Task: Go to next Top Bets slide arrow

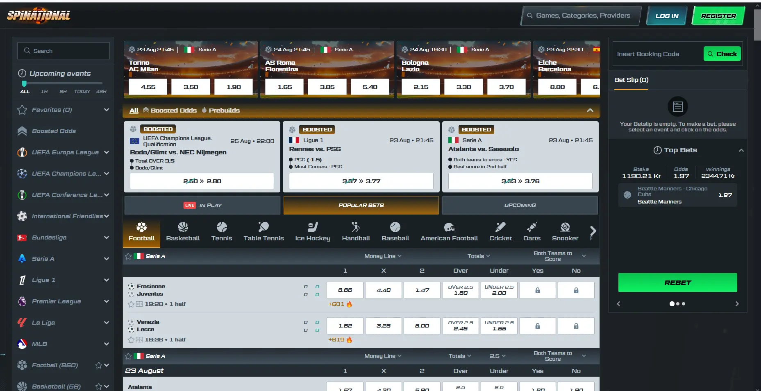Action: pyautogui.click(x=737, y=304)
